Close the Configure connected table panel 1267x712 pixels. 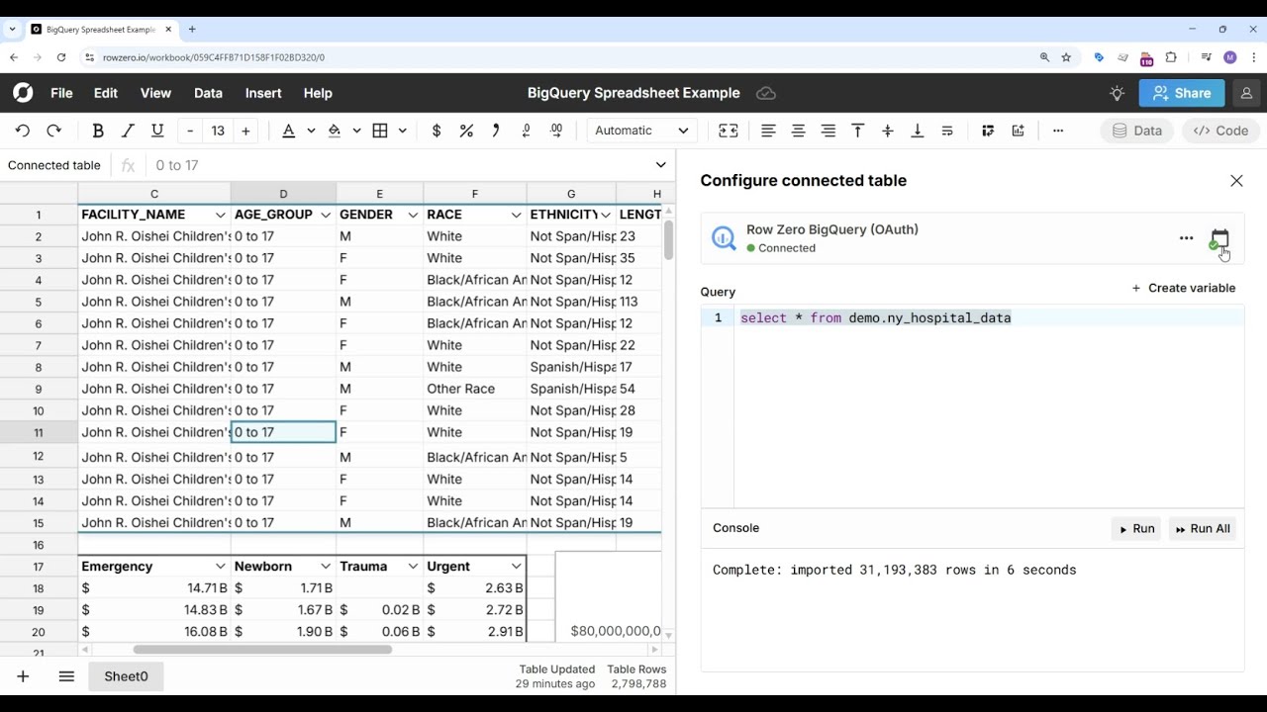click(1236, 181)
